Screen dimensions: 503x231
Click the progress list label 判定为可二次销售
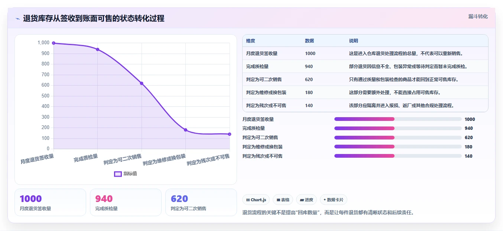click(x=260, y=138)
